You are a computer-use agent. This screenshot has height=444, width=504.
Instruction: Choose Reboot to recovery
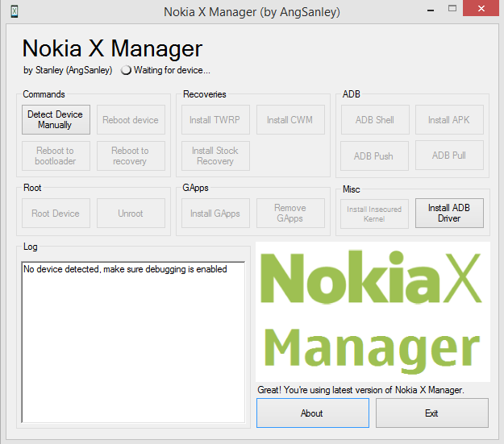point(131,156)
